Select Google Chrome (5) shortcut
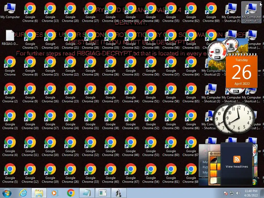The height and width of the screenshot is (198, 264). [x=10, y=174]
